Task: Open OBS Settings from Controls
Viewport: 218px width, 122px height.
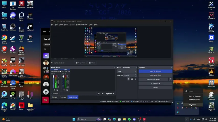Action: point(155,87)
